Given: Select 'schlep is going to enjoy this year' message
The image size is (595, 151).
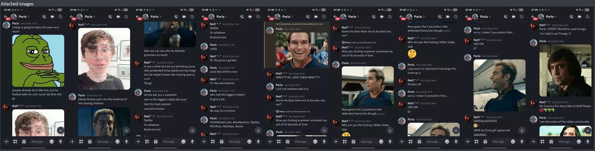Looking at the screenshot, I should pos(35,29).
